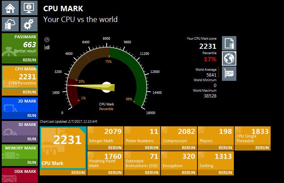Select the Memory Mark tile
The width and height of the screenshot is (284, 183).
point(20,152)
